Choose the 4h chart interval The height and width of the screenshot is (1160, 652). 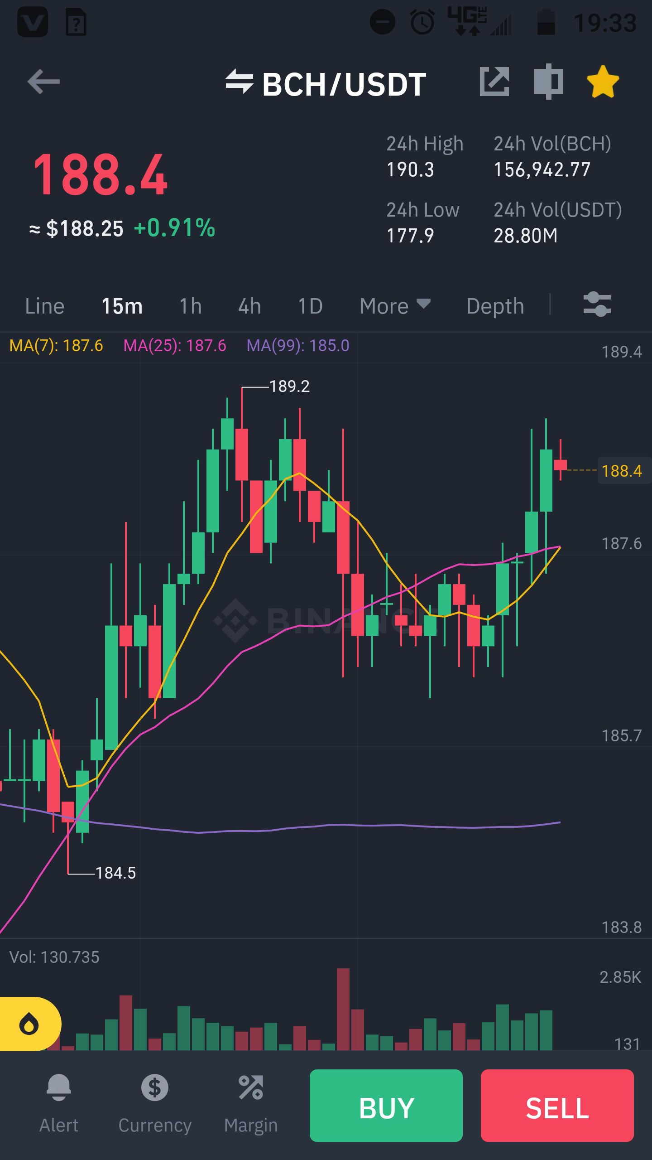click(x=249, y=306)
